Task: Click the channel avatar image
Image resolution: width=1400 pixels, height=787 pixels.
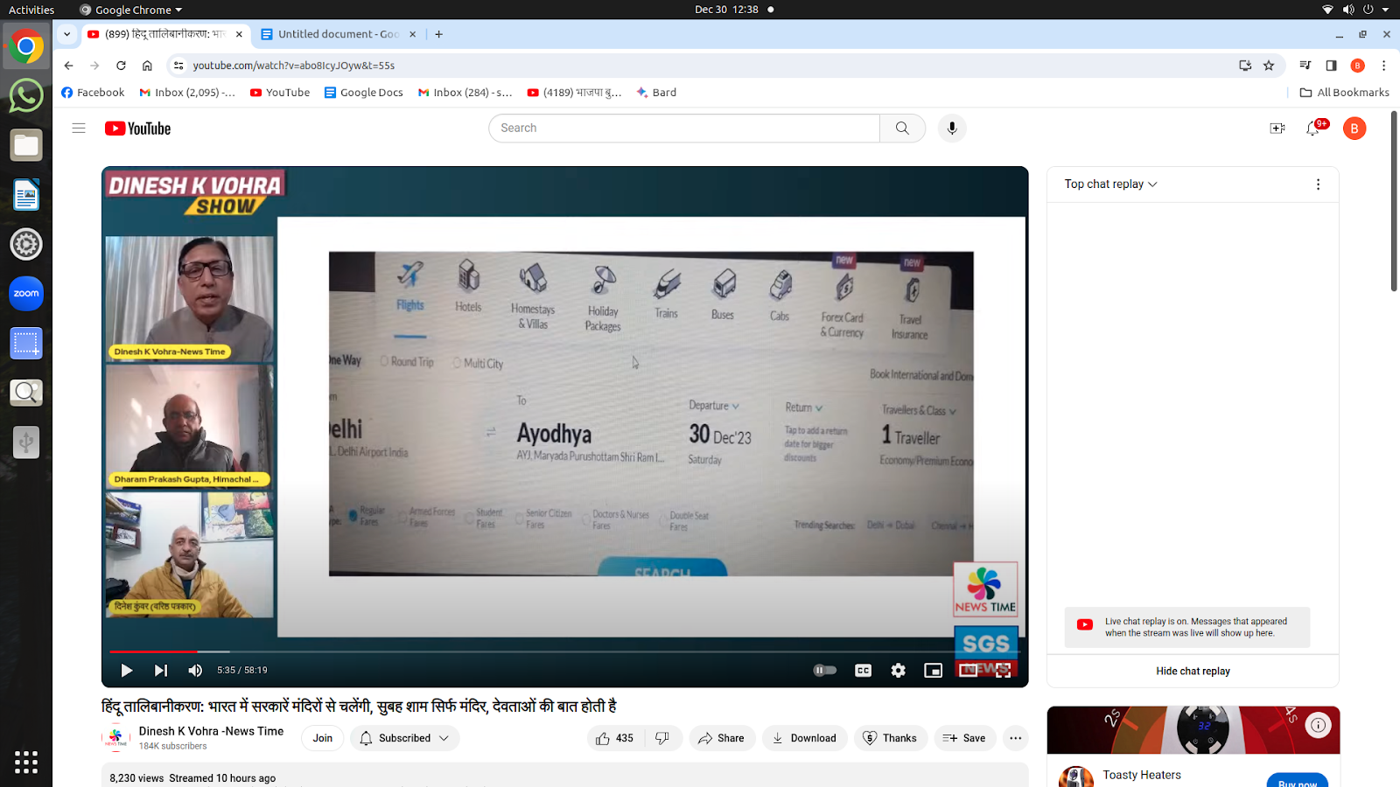Action: pyautogui.click(x=115, y=738)
